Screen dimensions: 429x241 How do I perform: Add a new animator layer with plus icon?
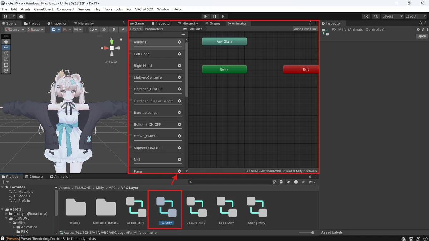click(x=183, y=35)
